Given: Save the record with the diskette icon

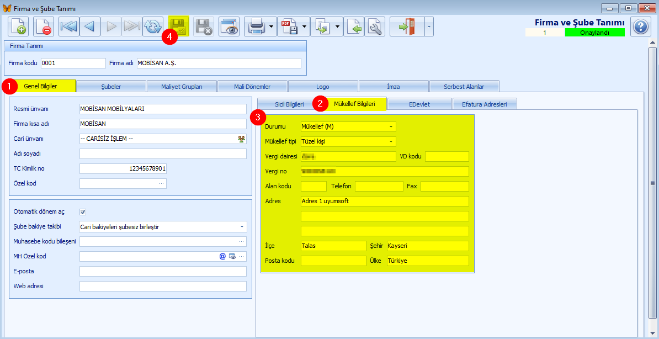Looking at the screenshot, I should 179,27.
